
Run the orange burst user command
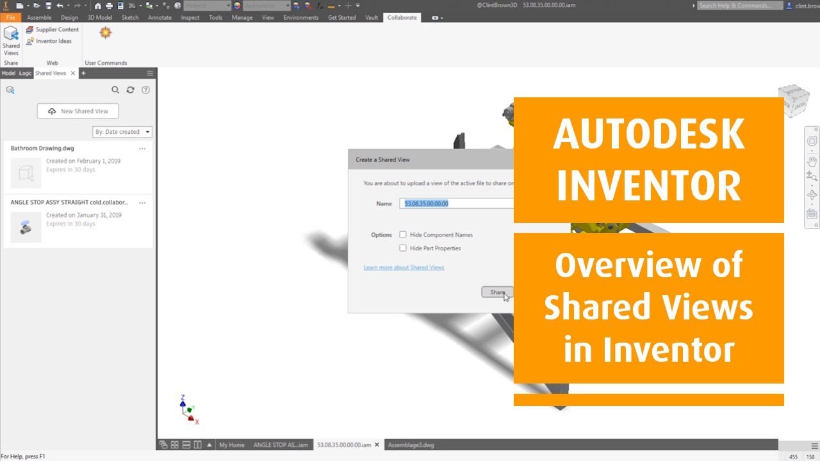(x=106, y=33)
